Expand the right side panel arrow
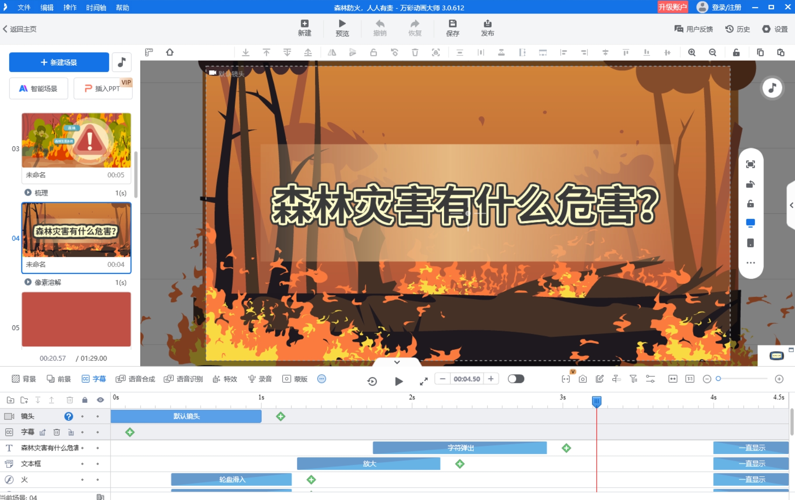This screenshot has height=500, width=795. click(791, 205)
